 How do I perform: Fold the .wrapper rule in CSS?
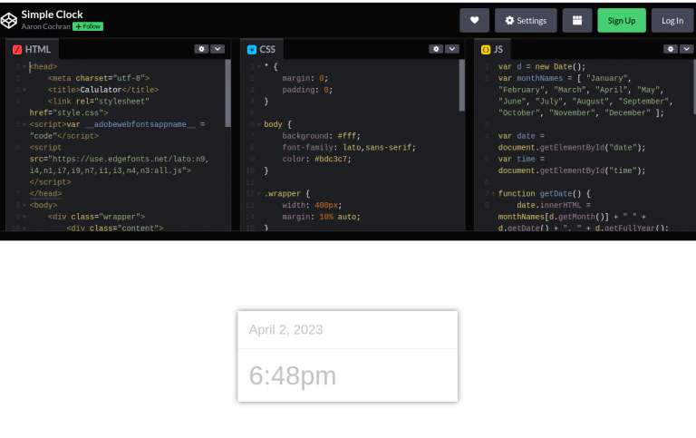click(259, 194)
